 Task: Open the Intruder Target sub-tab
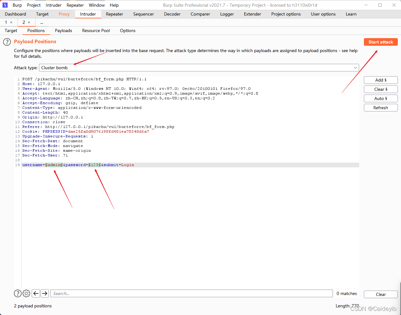coord(11,30)
